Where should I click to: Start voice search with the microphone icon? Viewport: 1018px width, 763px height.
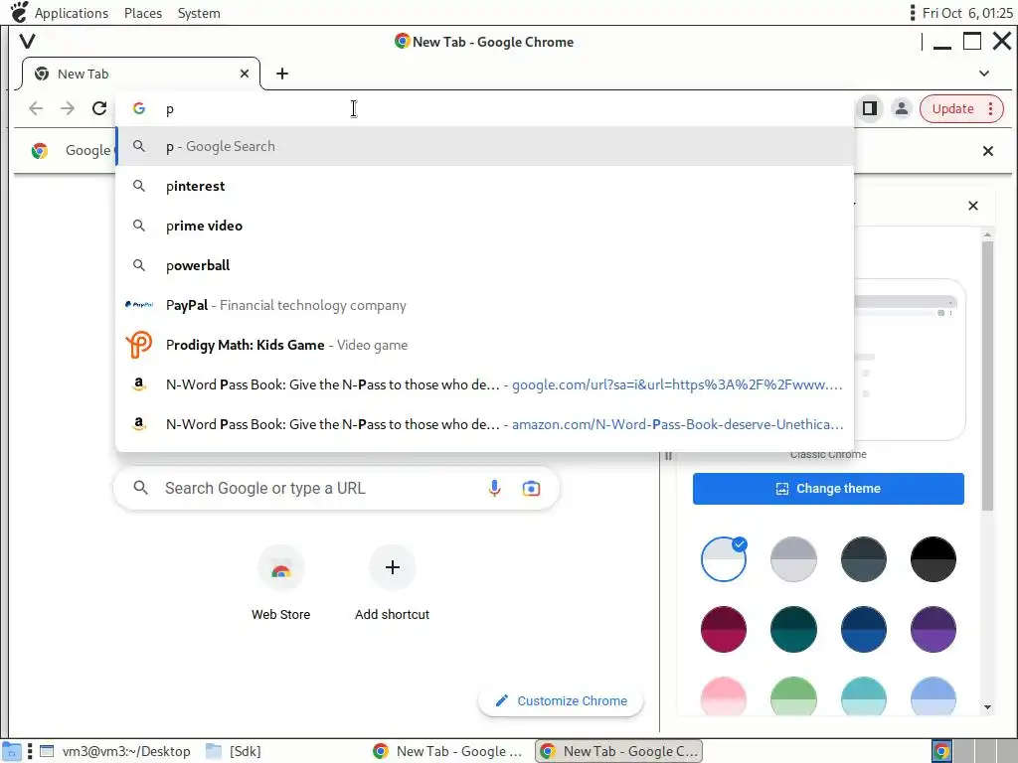494,488
